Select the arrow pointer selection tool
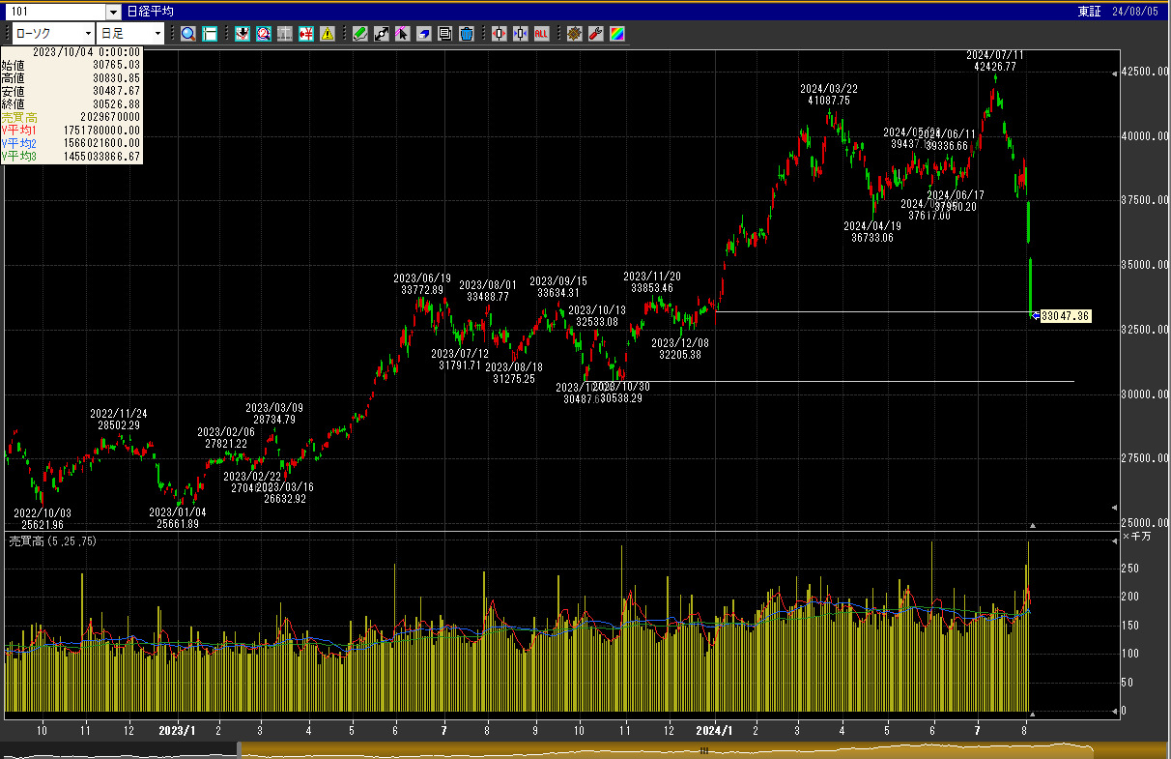Image resolution: width=1171 pixels, height=759 pixels. click(x=402, y=34)
